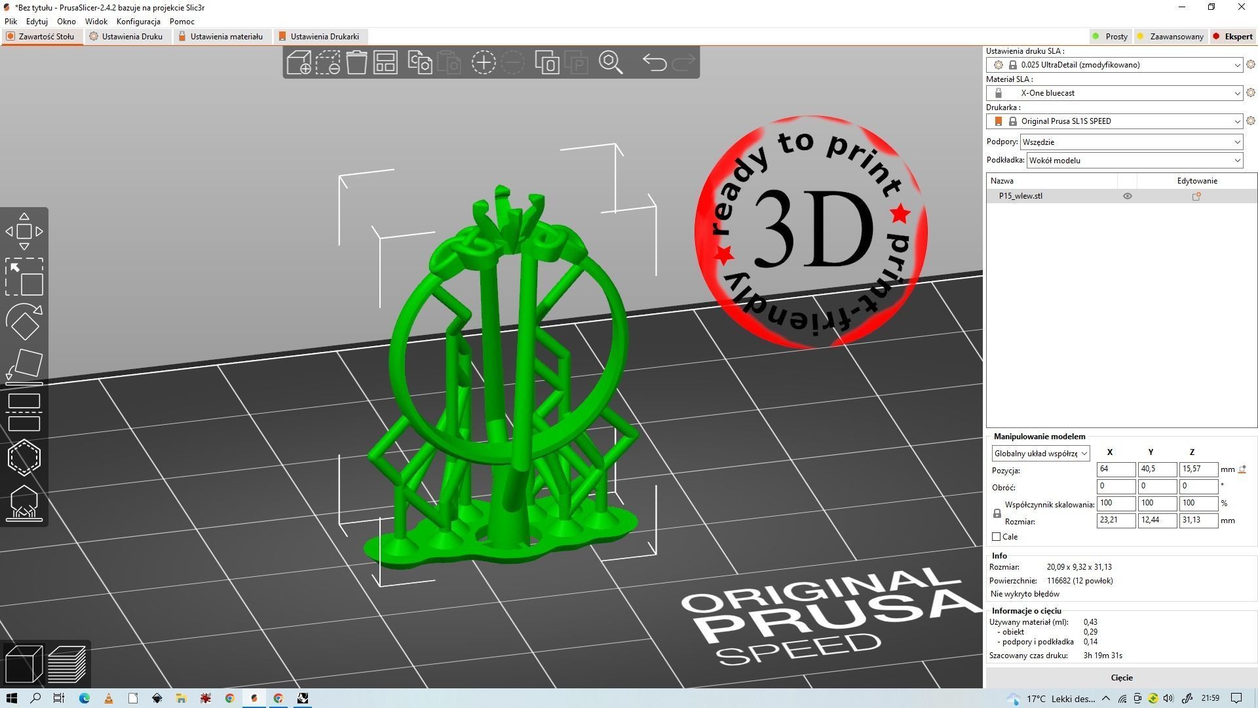Switch to Zawartość Stołu tab
Viewport: 1258px width, 708px height.
point(41,37)
